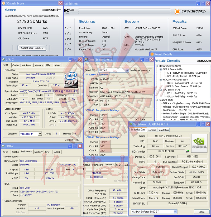Click the NVIDIA logo in GPU-Z

[x=199, y=143]
